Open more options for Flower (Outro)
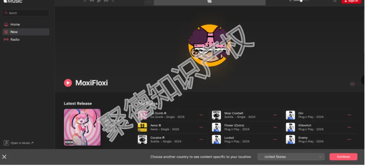 [x=275, y=127]
